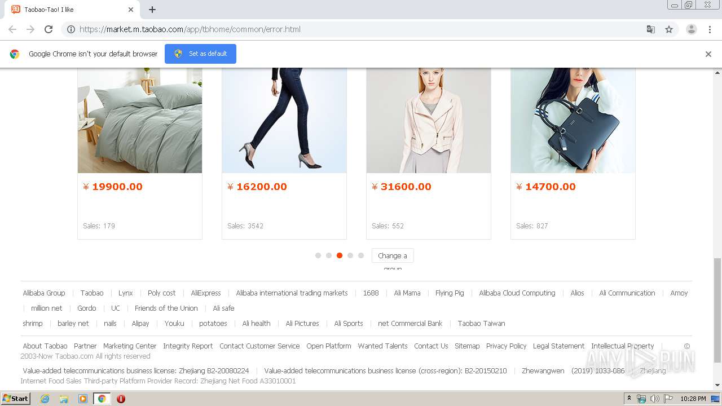
Task: Set Chrome as default browser
Action: (x=200, y=54)
